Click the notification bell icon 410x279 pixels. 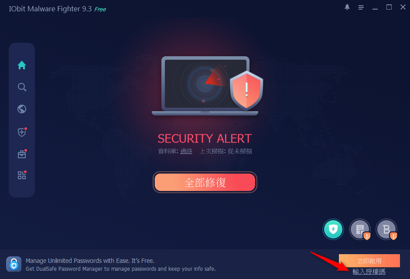347,7
